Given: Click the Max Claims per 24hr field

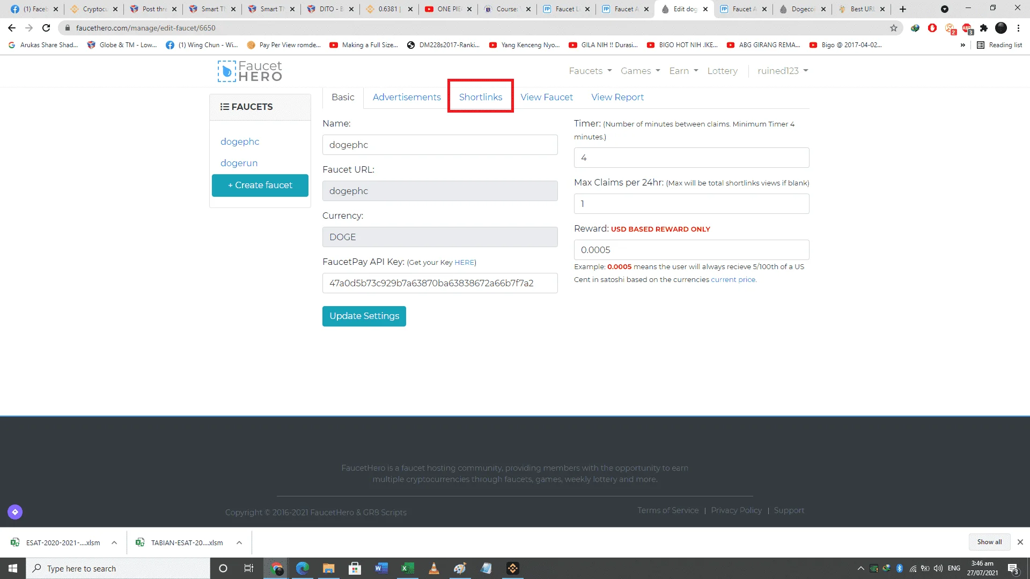Looking at the screenshot, I should (691, 204).
